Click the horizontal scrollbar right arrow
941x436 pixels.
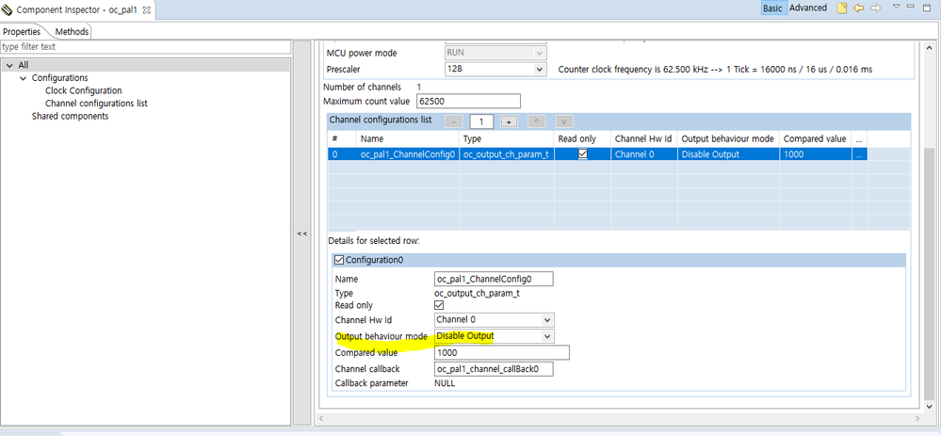(916, 417)
